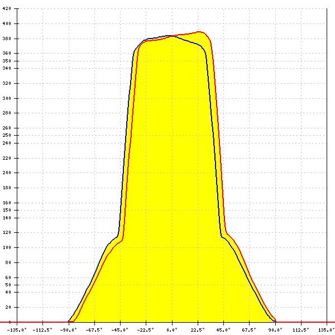335x335 pixels.
Task: Pick the y-axis label "160"
Action: (6, 203)
